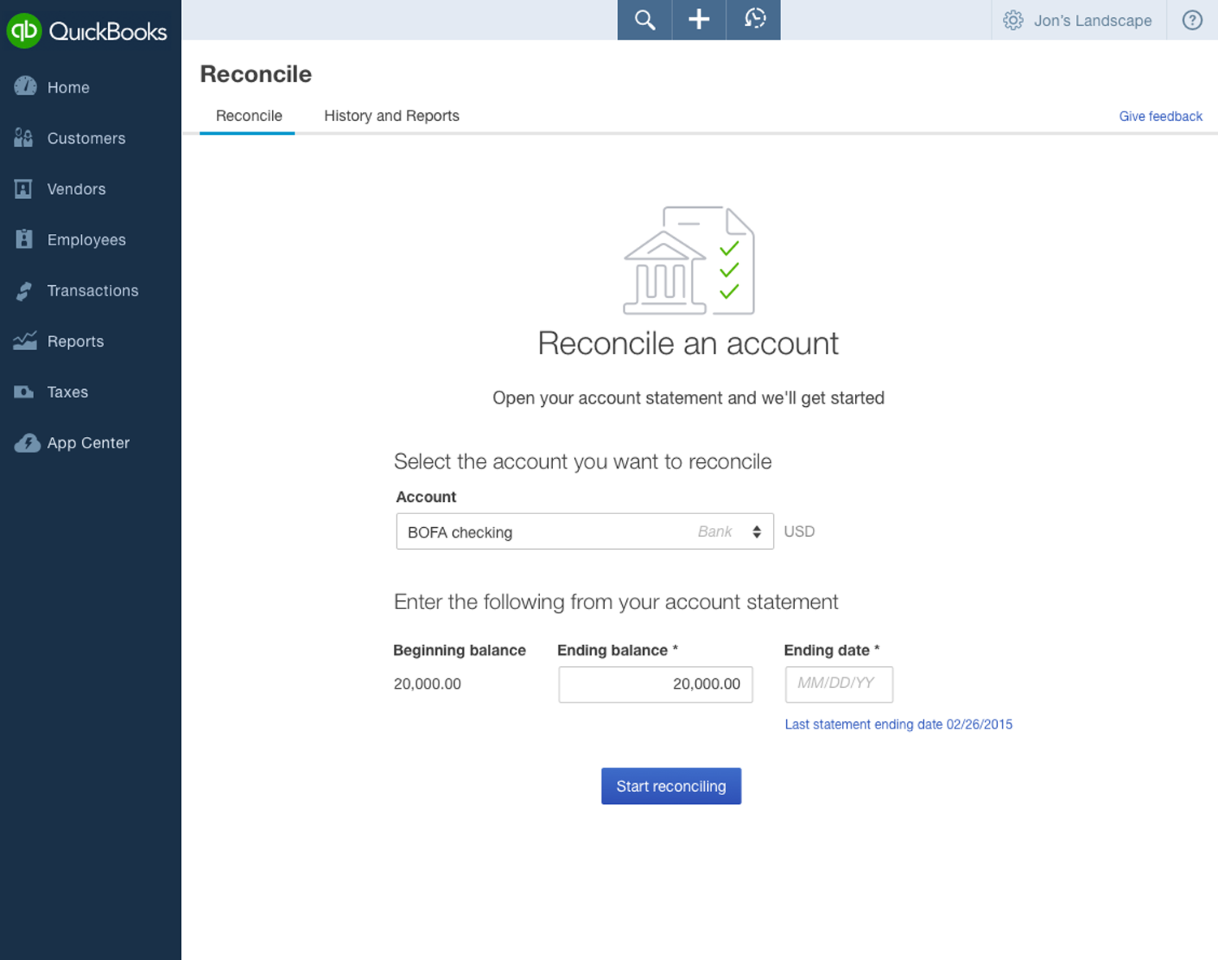Viewport: 1218px width, 960px height.
Task: Click the plus create icon
Action: (x=699, y=19)
